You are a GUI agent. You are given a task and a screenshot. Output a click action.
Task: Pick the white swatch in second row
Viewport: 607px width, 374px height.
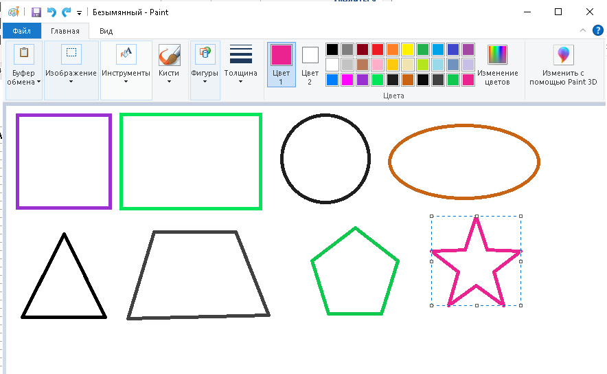(332, 65)
